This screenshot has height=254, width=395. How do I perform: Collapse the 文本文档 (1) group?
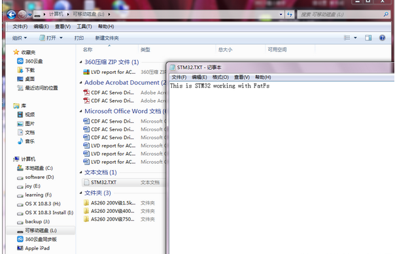click(x=80, y=172)
